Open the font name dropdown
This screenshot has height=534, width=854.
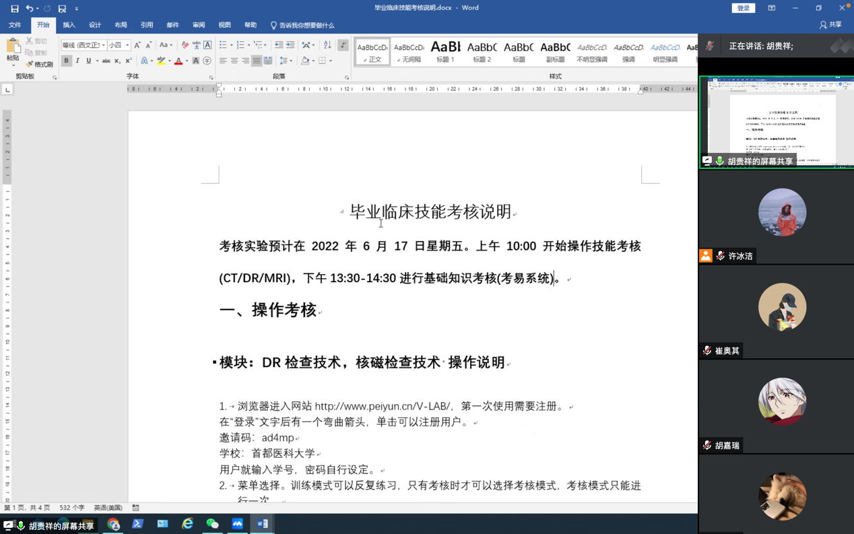(104, 46)
